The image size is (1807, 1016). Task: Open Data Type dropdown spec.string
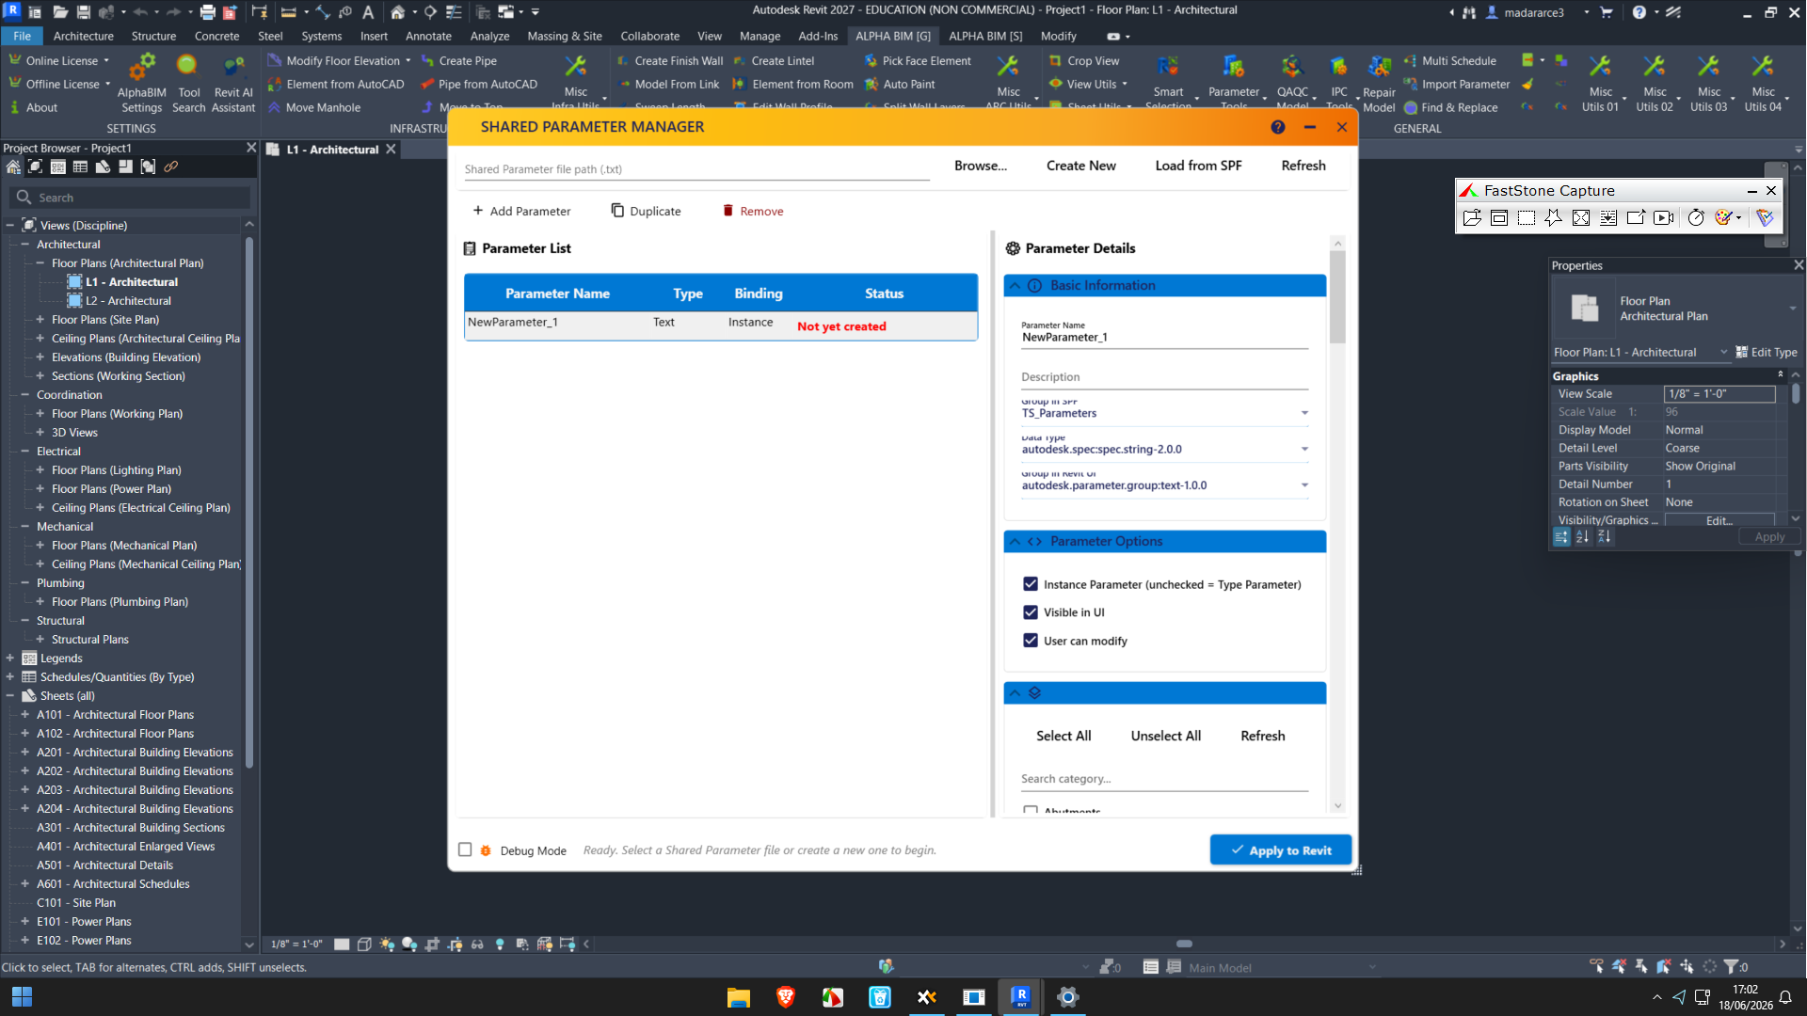tap(1165, 449)
